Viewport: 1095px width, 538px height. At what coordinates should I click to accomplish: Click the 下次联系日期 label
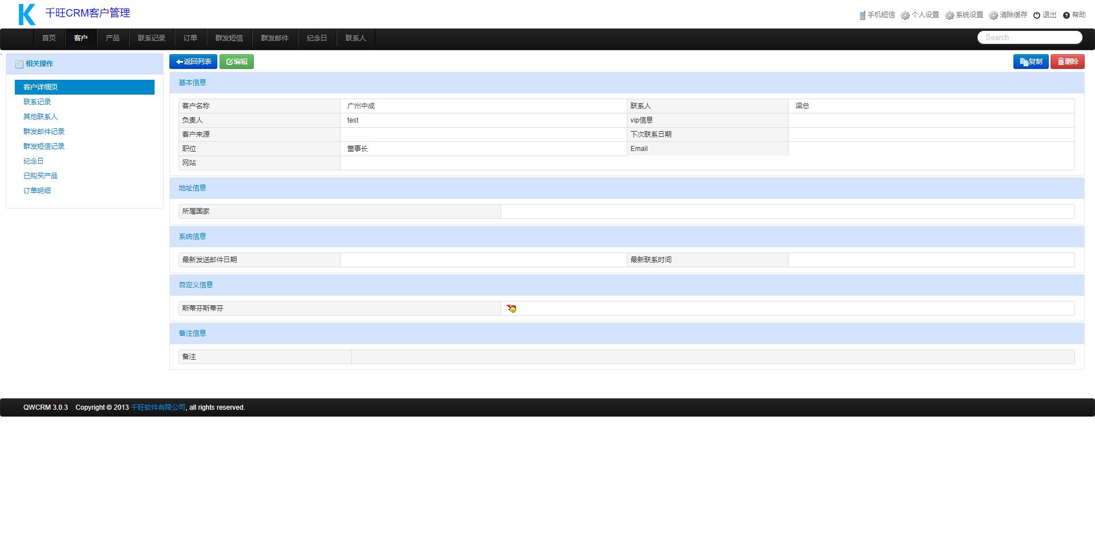pos(651,134)
